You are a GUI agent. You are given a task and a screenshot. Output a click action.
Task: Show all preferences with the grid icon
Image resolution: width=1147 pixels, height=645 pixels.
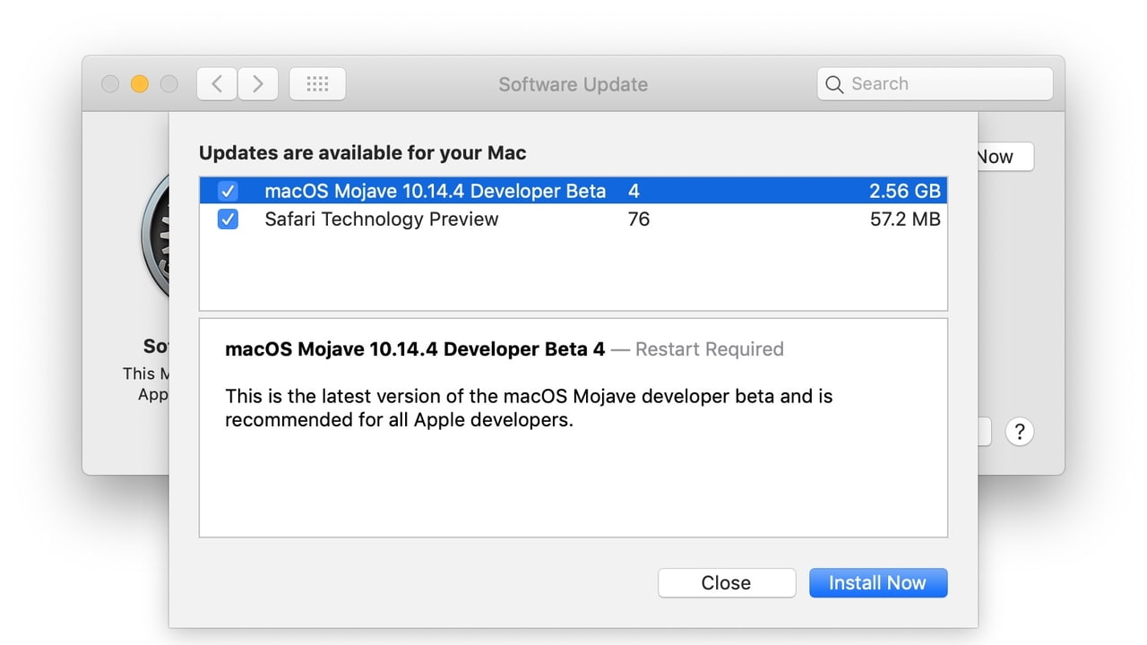[317, 84]
